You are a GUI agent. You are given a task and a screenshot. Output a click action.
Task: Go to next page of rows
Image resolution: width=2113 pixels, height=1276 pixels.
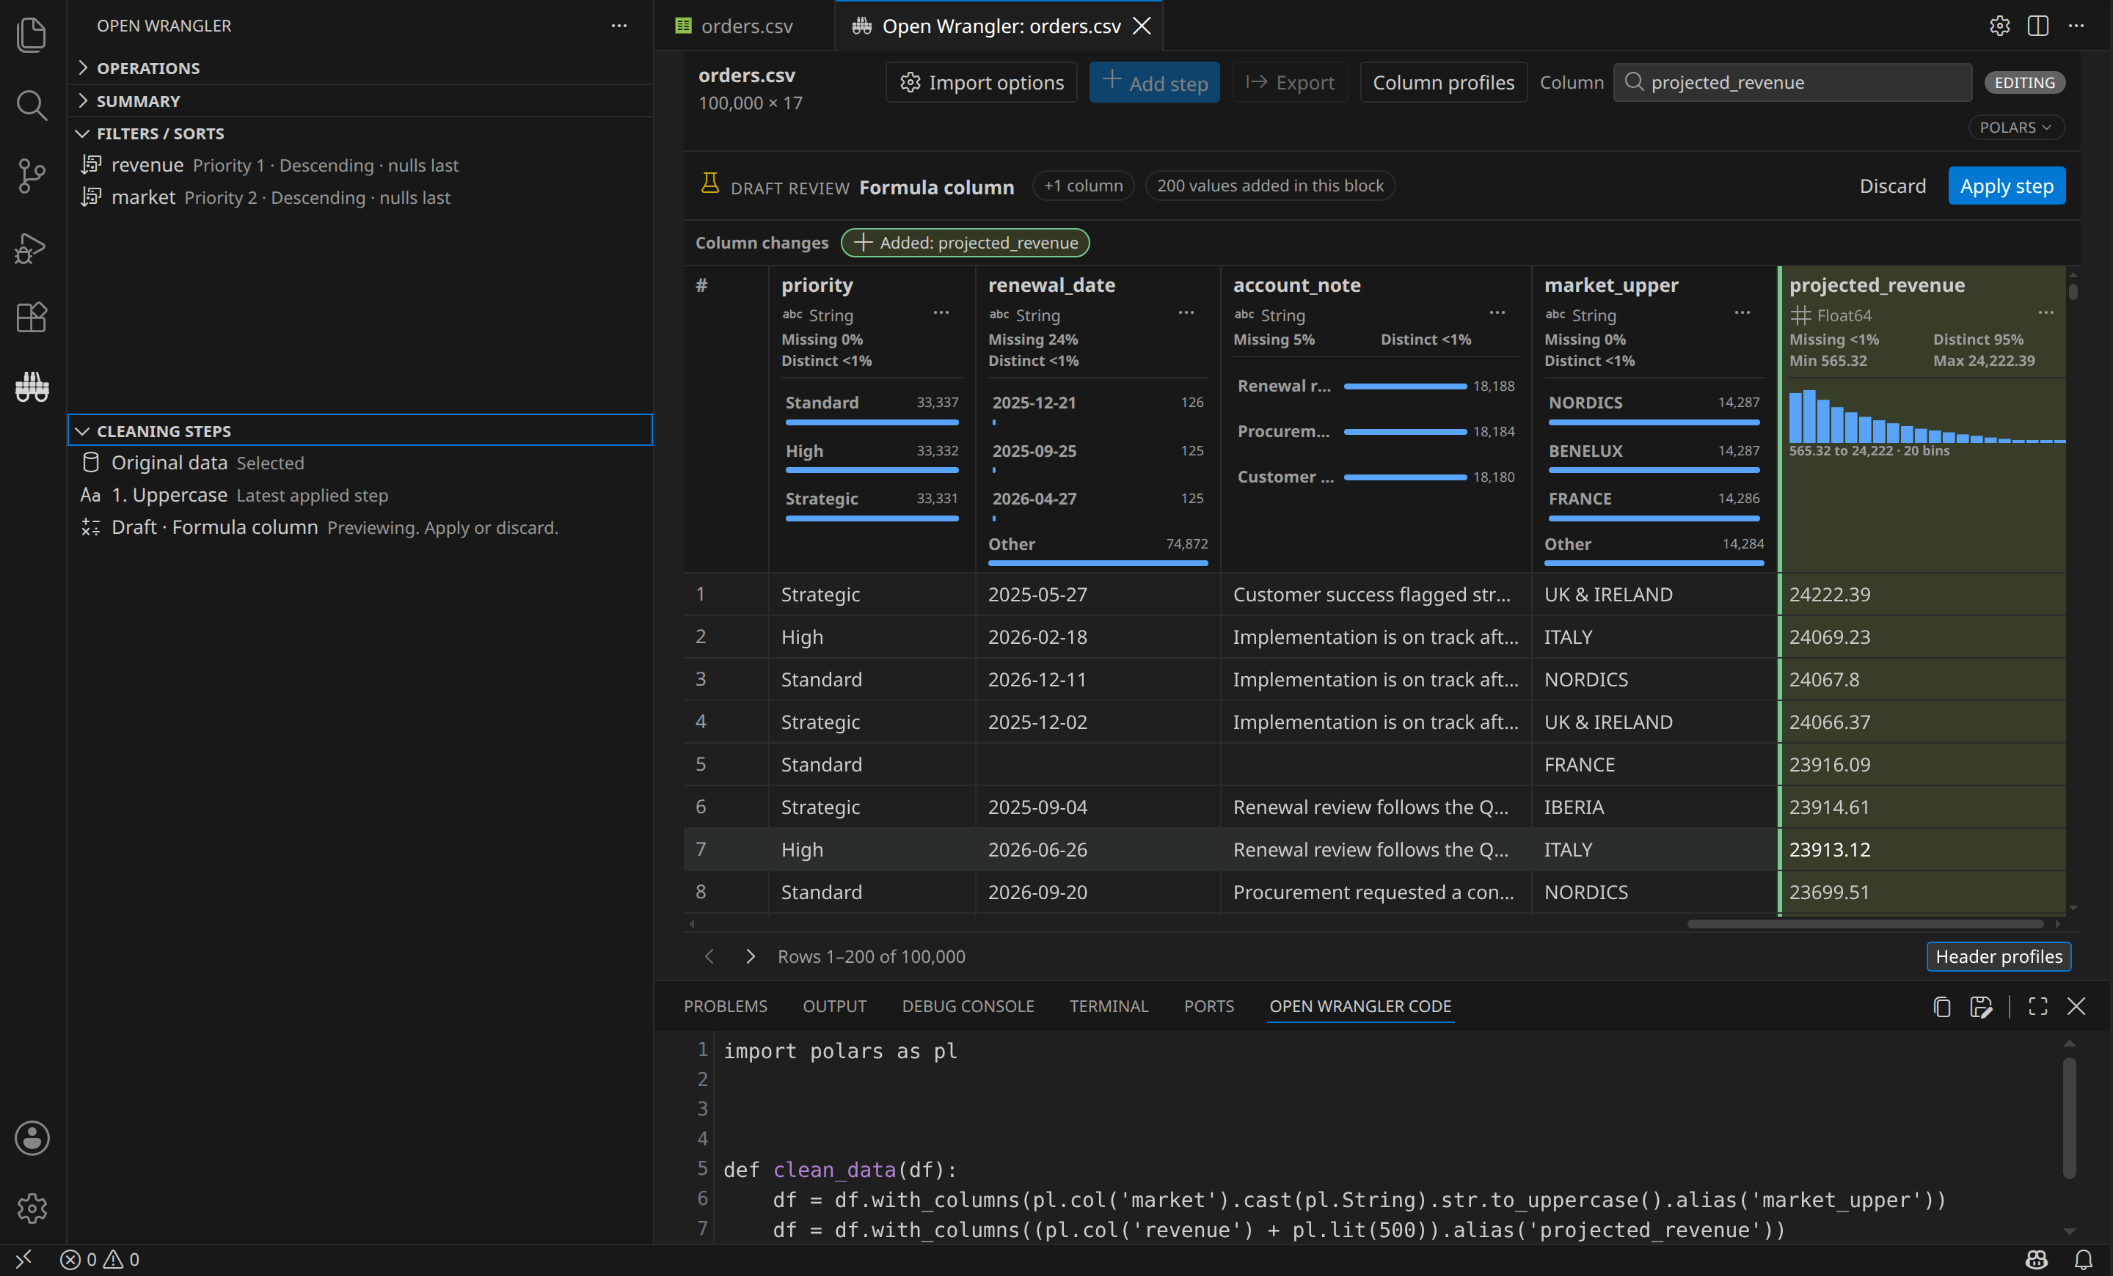coord(751,956)
